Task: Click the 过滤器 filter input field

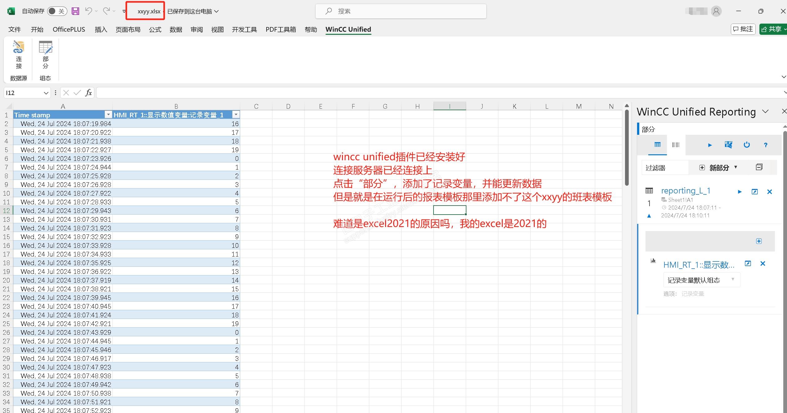Action: tap(665, 168)
